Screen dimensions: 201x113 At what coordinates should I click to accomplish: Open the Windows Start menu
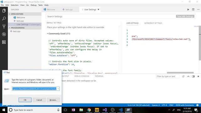pos(4,110)
